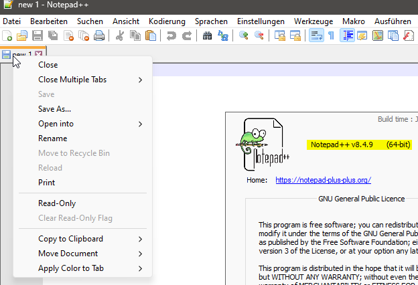The image size is (418, 285).
Task: Open the notepad-plus-plus.org home link
Action: click(323, 180)
